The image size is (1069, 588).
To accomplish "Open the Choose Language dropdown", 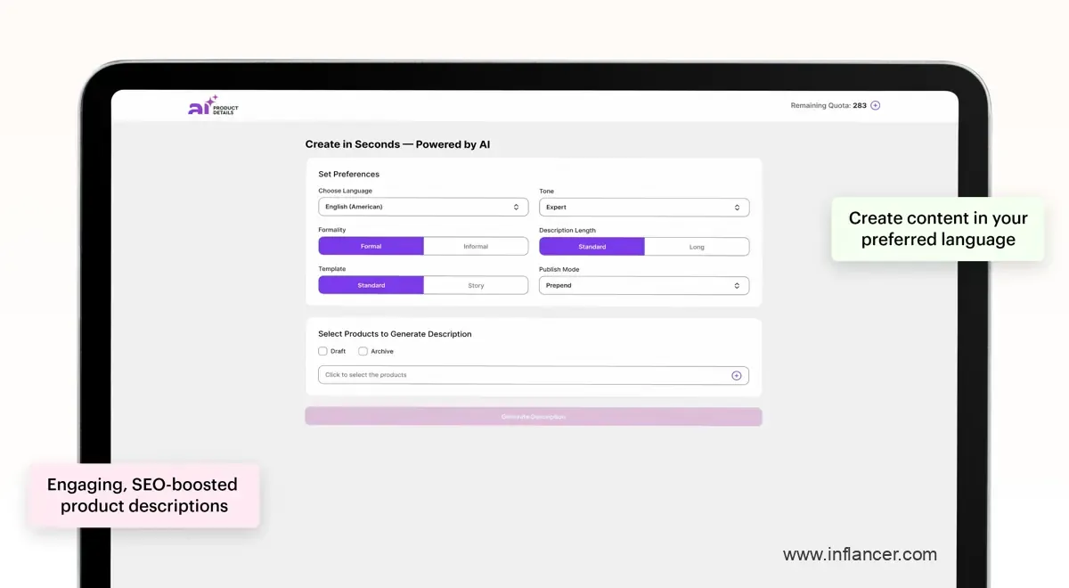I will coord(423,207).
